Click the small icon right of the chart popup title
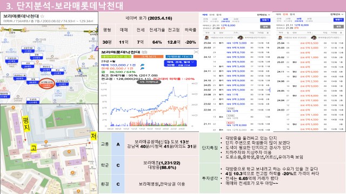This screenshot has width=346, height=194. (144, 52)
